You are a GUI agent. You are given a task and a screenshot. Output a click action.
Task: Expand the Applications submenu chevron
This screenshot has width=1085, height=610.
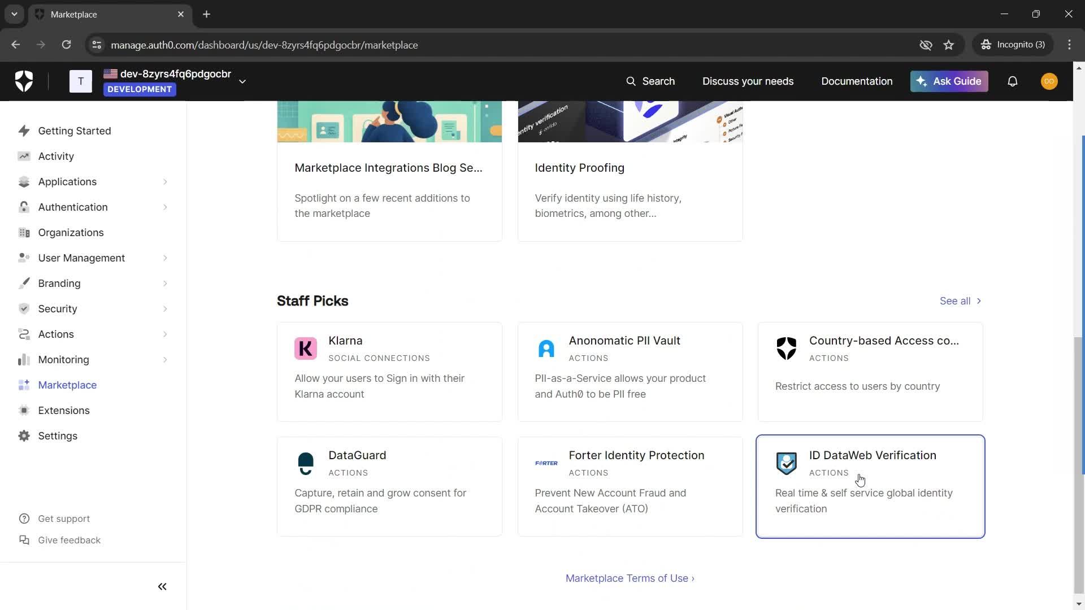[165, 182]
